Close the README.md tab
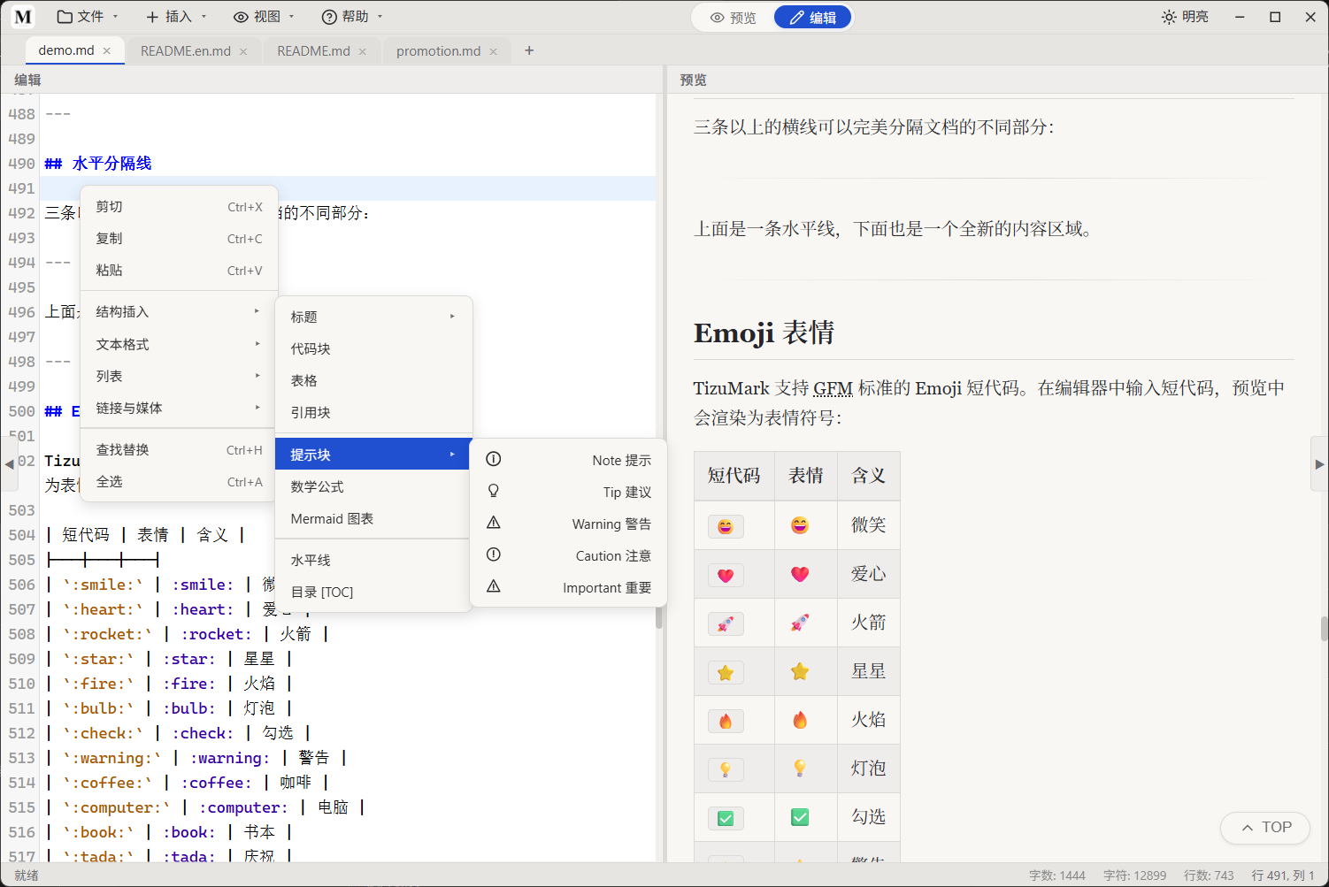This screenshot has width=1329, height=887. 362,51
